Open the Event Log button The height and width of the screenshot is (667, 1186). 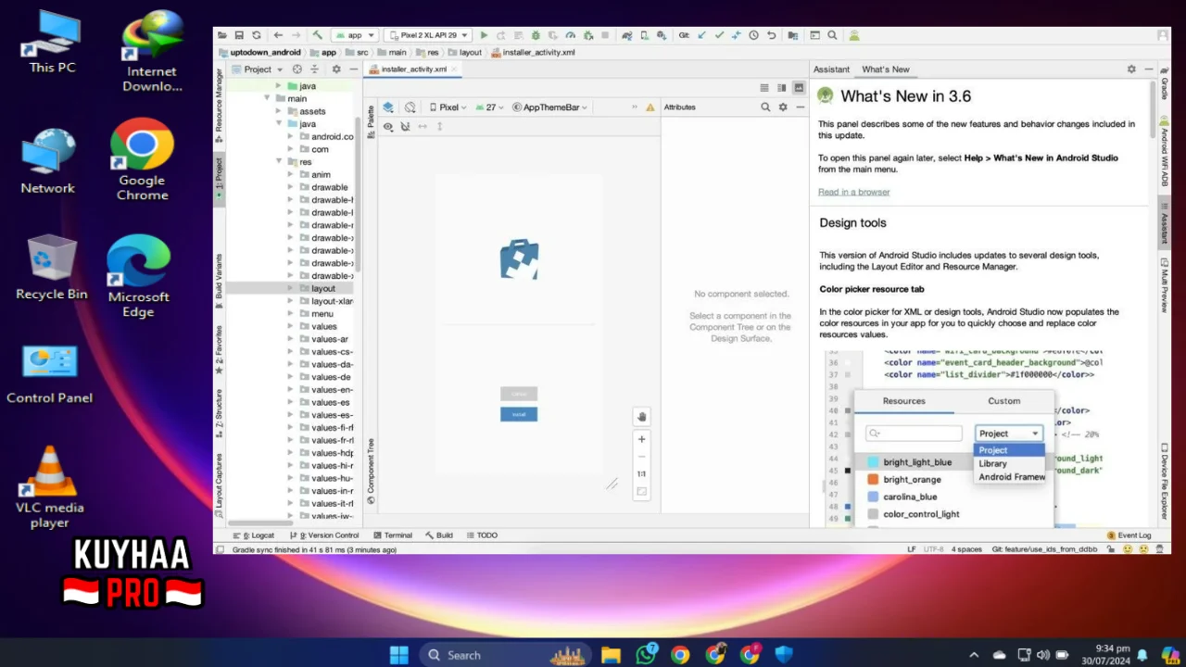[x=1129, y=535]
